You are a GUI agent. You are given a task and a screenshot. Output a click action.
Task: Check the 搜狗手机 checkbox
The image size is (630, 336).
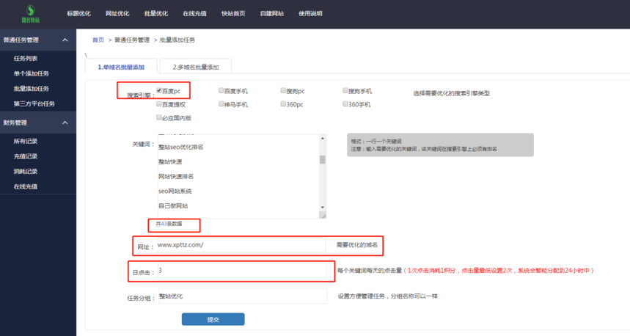pyautogui.click(x=345, y=90)
